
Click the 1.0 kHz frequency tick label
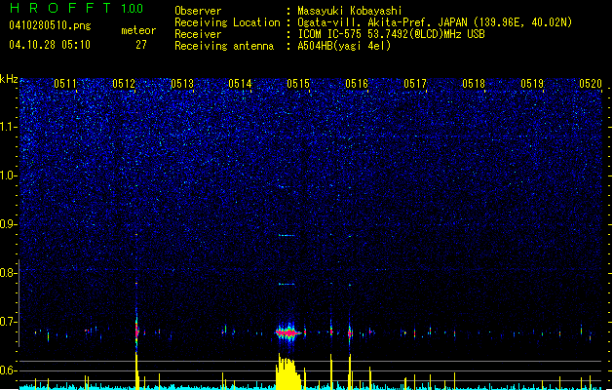point(8,175)
